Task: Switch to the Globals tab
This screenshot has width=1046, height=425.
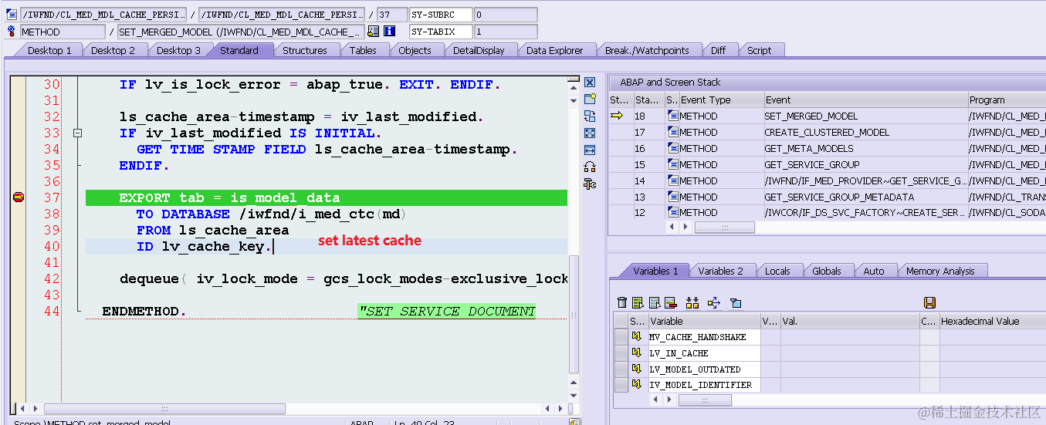Action: pyautogui.click(x=827, y=271)
